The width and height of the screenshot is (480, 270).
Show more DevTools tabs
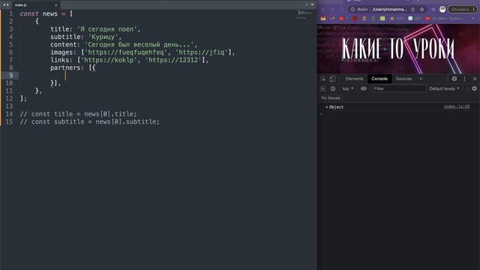(x=421, y=79)
